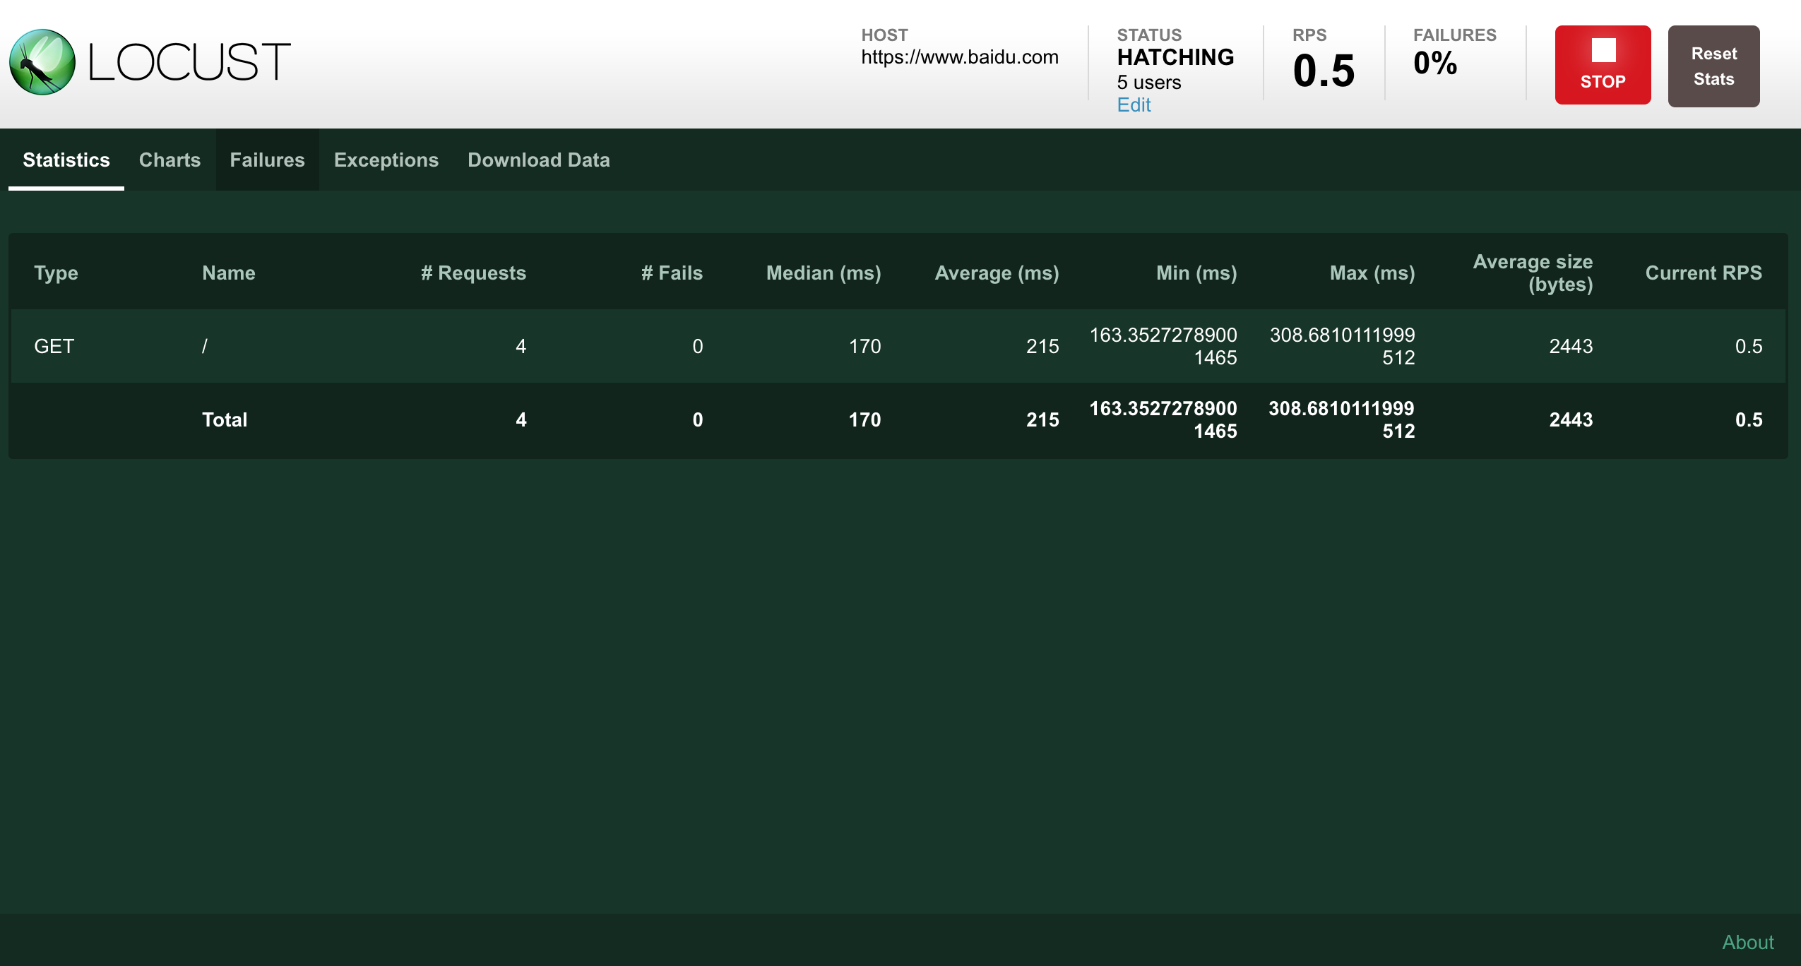Edit the number of users

[x=1133, y=105]
